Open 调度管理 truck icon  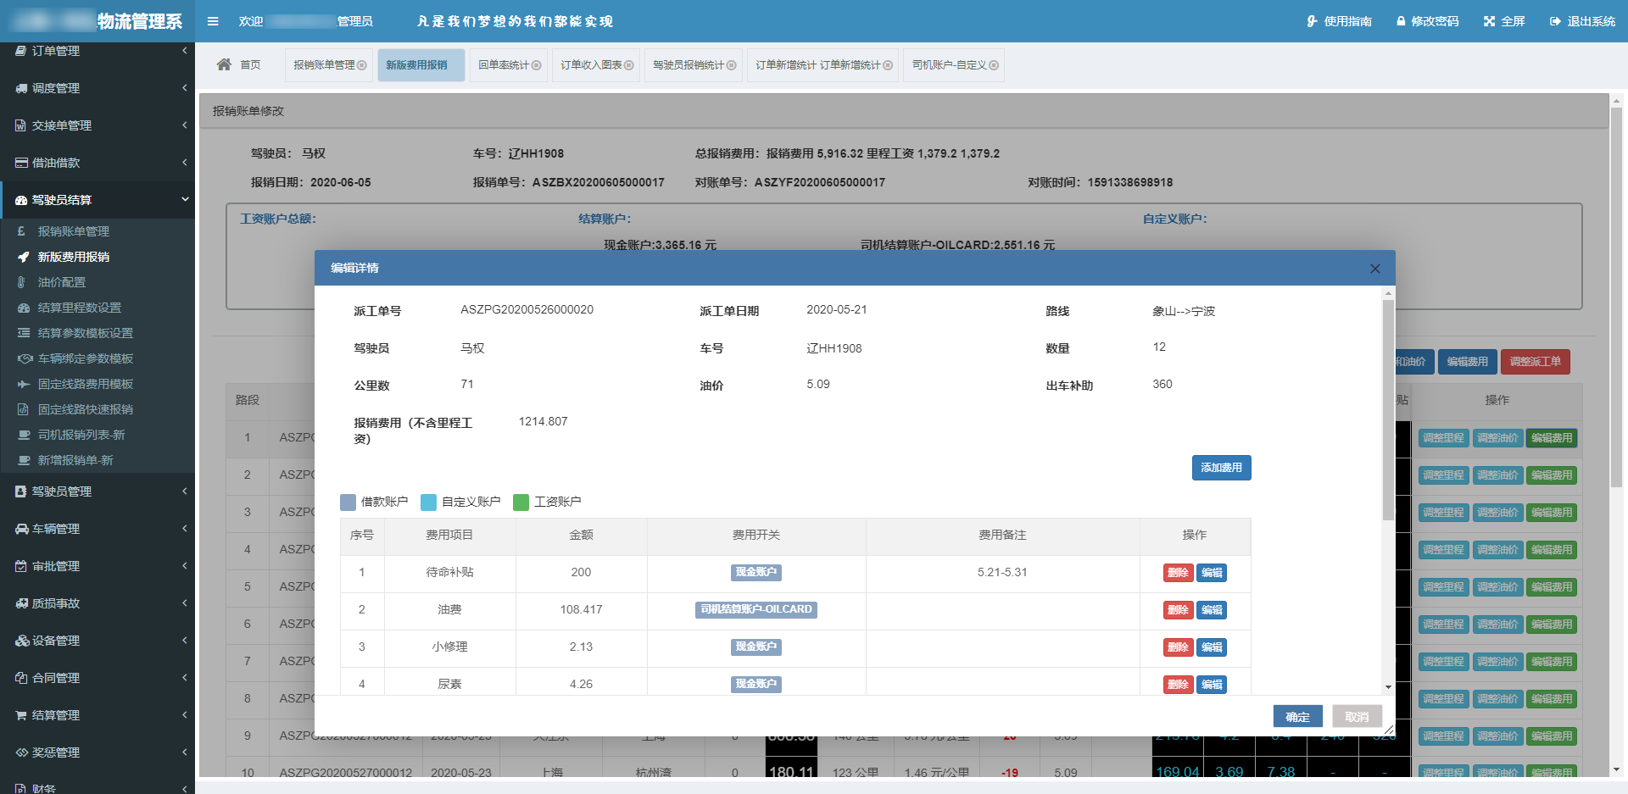click(21, 88)
